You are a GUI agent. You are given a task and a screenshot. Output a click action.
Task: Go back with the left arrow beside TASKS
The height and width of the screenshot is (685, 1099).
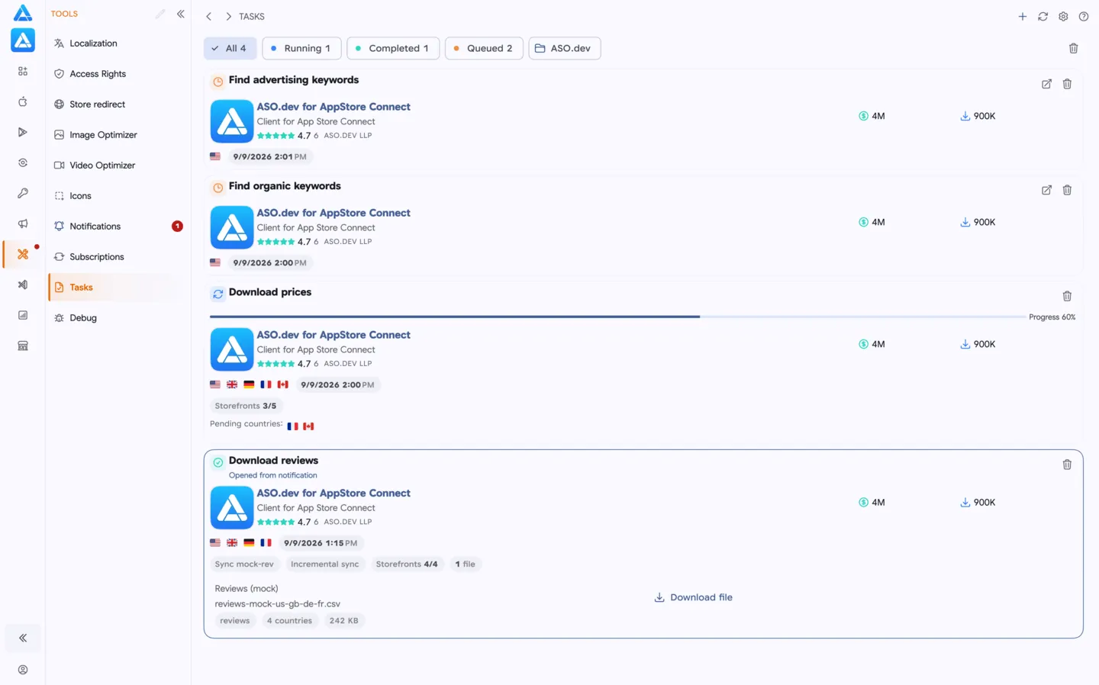[x=209, y=16]
